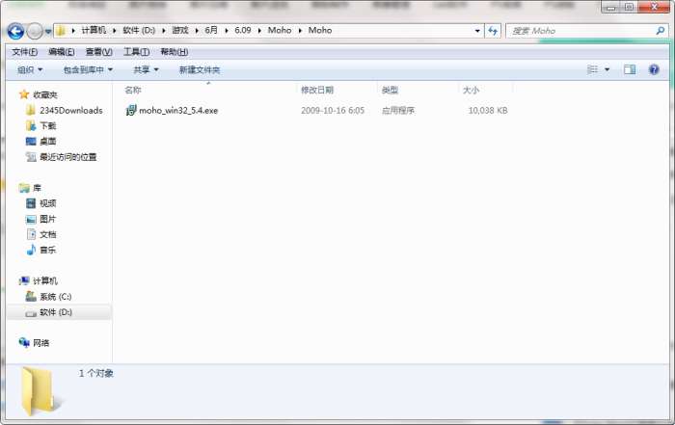Open the 包含到库中 dropdown
The width and height of the screenshot is (675, 425).
88,69
